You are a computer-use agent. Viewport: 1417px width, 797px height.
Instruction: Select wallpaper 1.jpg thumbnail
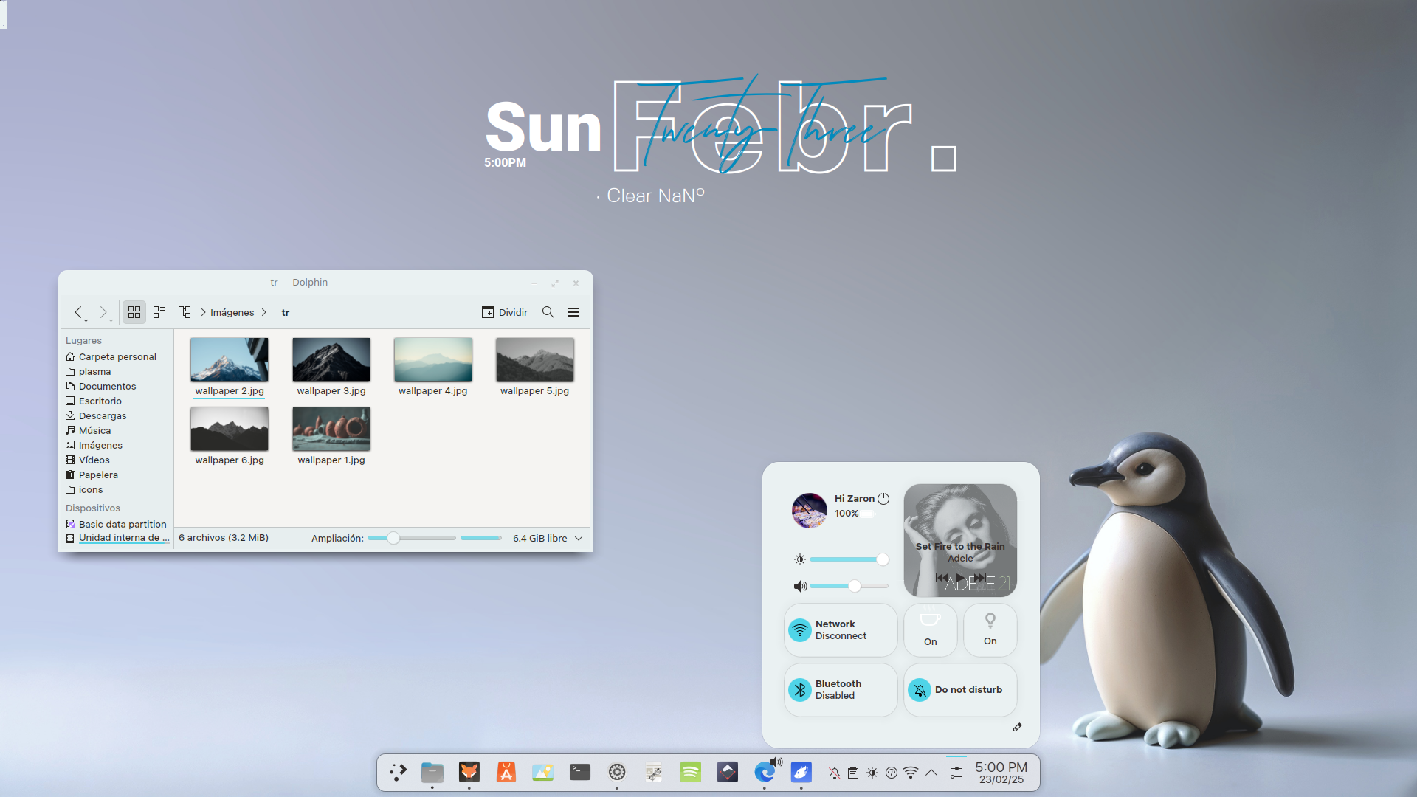331,429
